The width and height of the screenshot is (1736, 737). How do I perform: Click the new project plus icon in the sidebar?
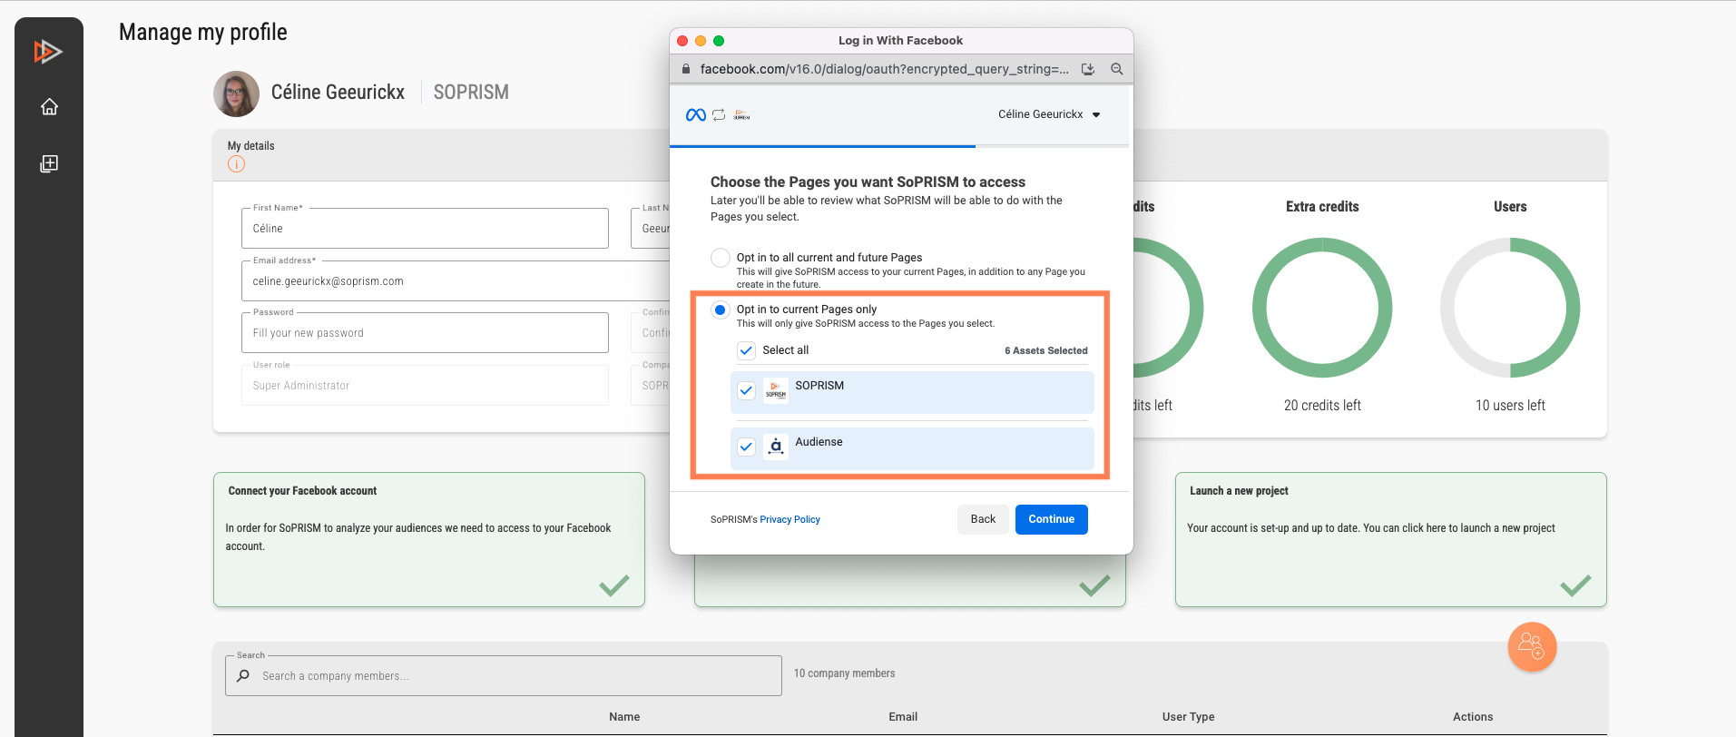click(49, 163)
